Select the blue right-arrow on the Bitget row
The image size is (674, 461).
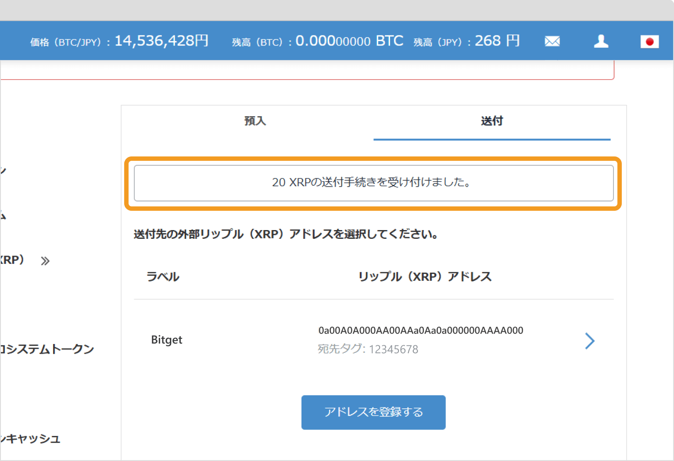(x=590, y=341)
